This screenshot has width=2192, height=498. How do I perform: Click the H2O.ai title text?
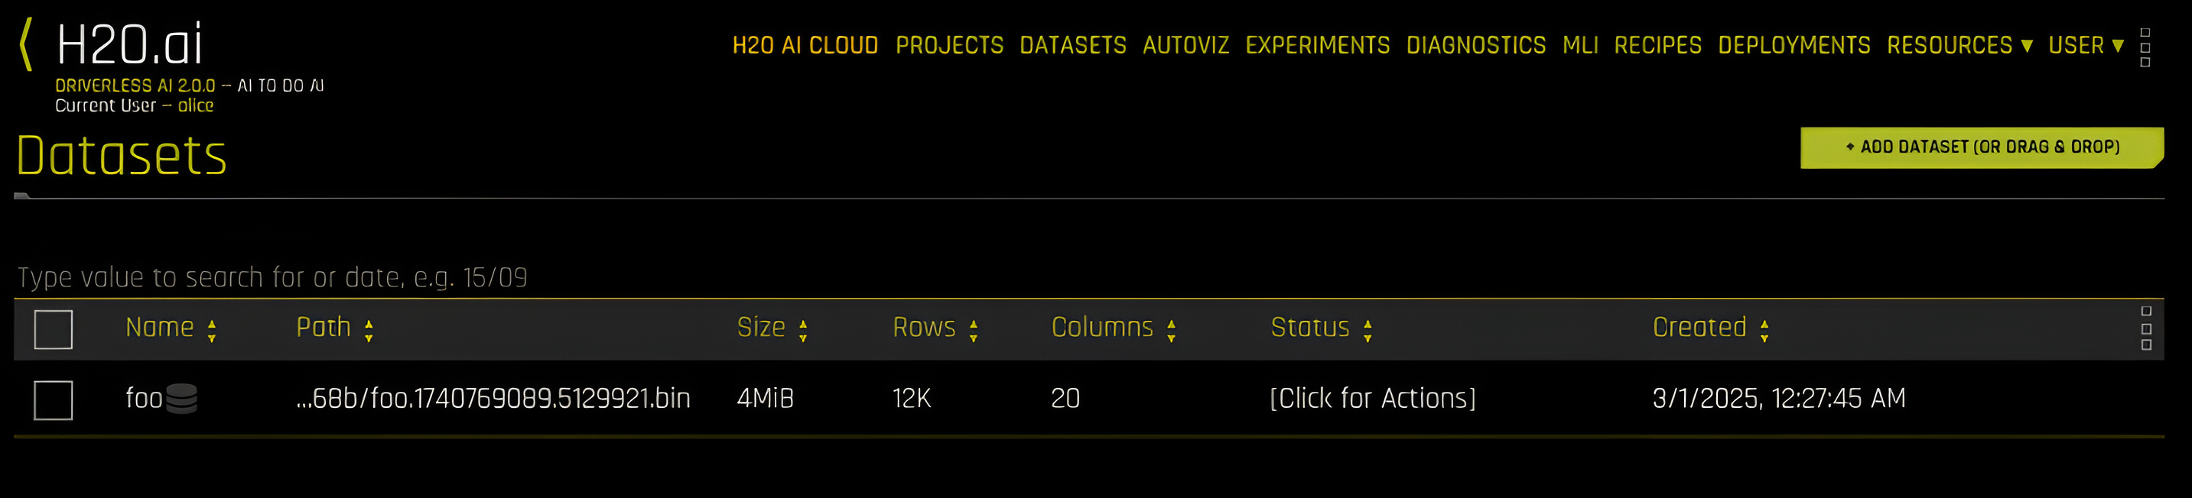(129, 44)
